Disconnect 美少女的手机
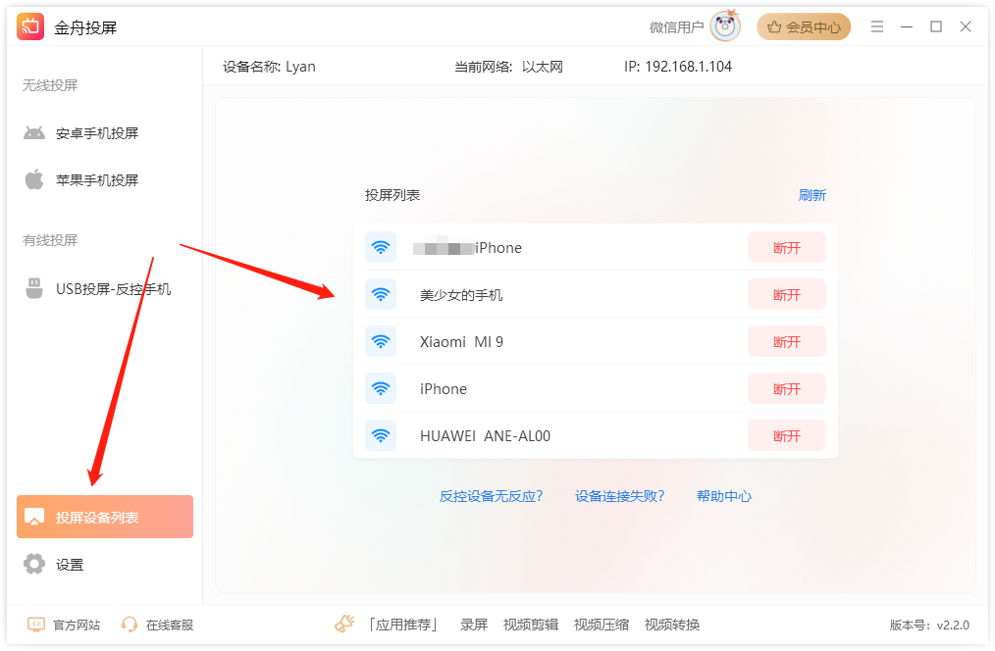 (x=787, y=294)
